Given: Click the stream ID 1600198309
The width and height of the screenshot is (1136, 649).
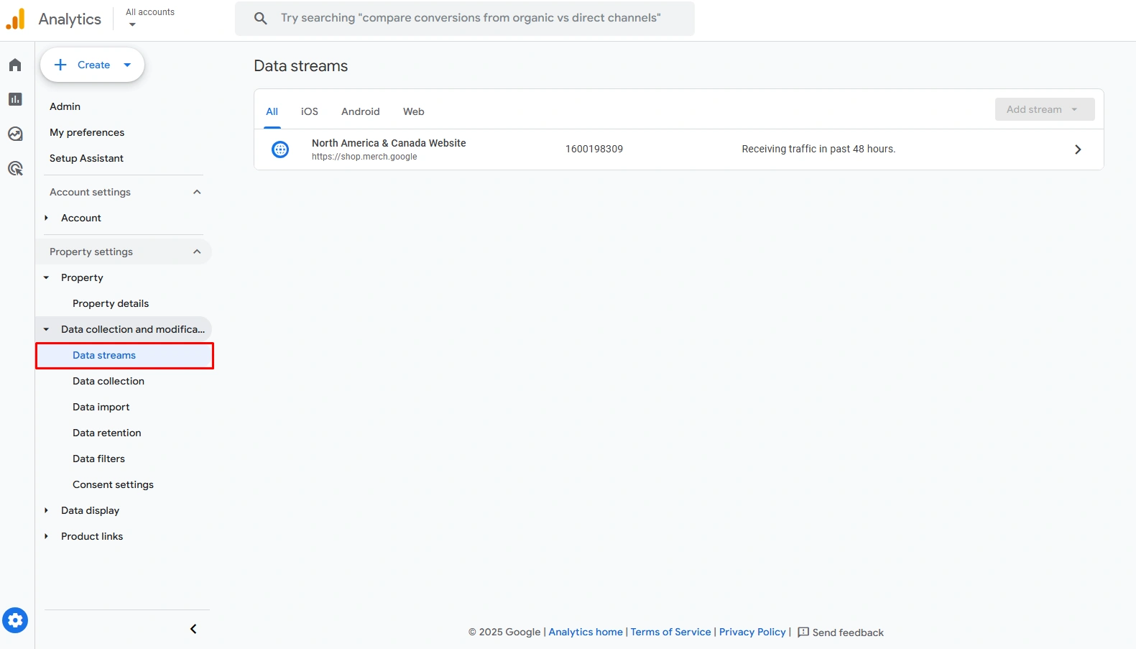Looking at the screenshot, I should click(x=594, y=149).
